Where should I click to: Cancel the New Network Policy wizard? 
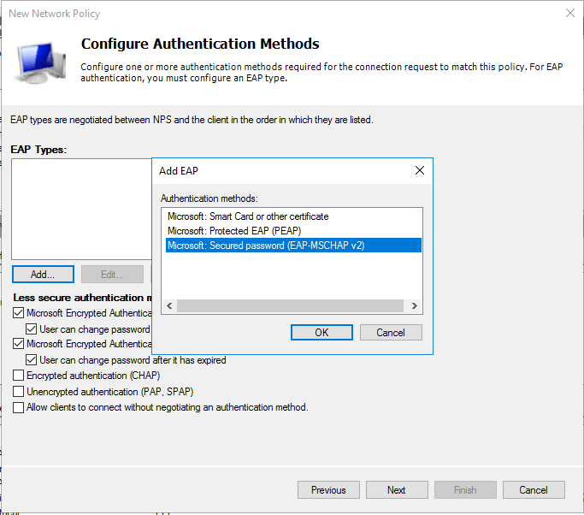coord(534,489)
